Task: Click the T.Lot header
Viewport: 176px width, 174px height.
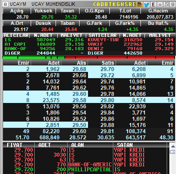Action: 125,11
